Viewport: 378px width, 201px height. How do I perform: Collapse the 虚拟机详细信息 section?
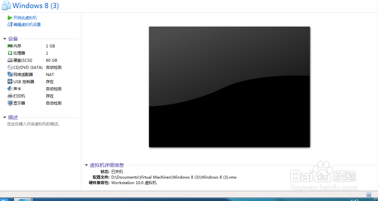pyautogui.click(x=86, y=165)
